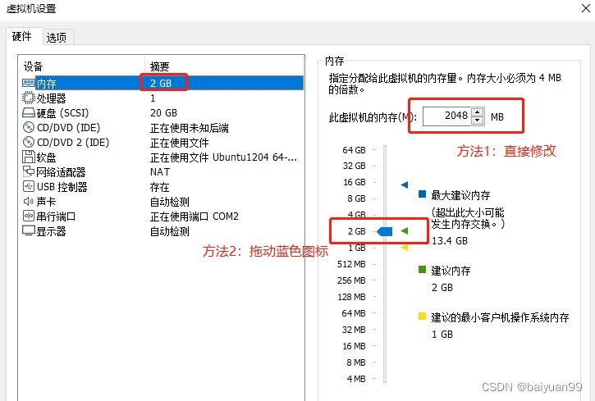
Task: Click the 16 MB label on memory scale
Action: point(354,346)
